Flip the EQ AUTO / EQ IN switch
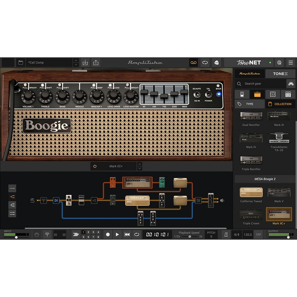This screenshot has width=297, height=297. [x=197, y=94]
